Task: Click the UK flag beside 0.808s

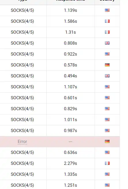Action: coord(107,43)
